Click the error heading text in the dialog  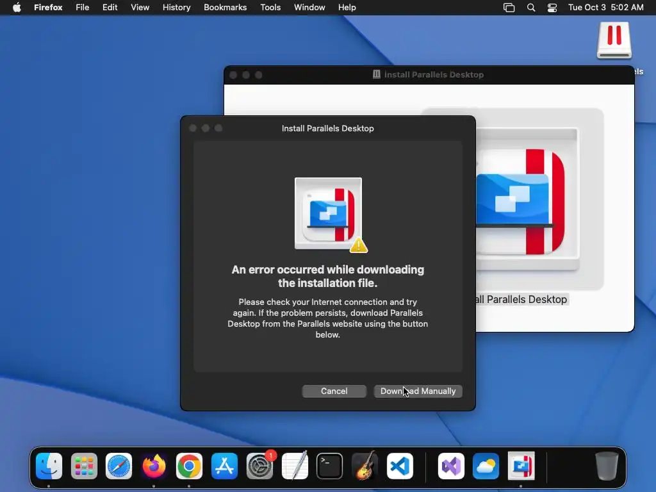click(327, 276)
